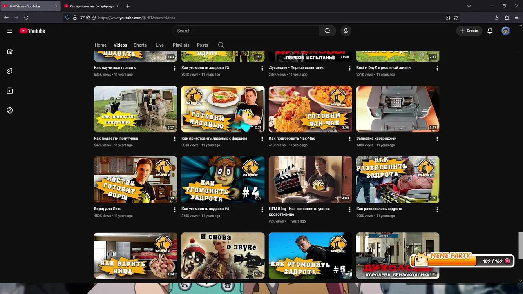The height and width of the screenshot is (294, 523).
Task: Click the site security shield icon
Action: [x=67, y=18]
